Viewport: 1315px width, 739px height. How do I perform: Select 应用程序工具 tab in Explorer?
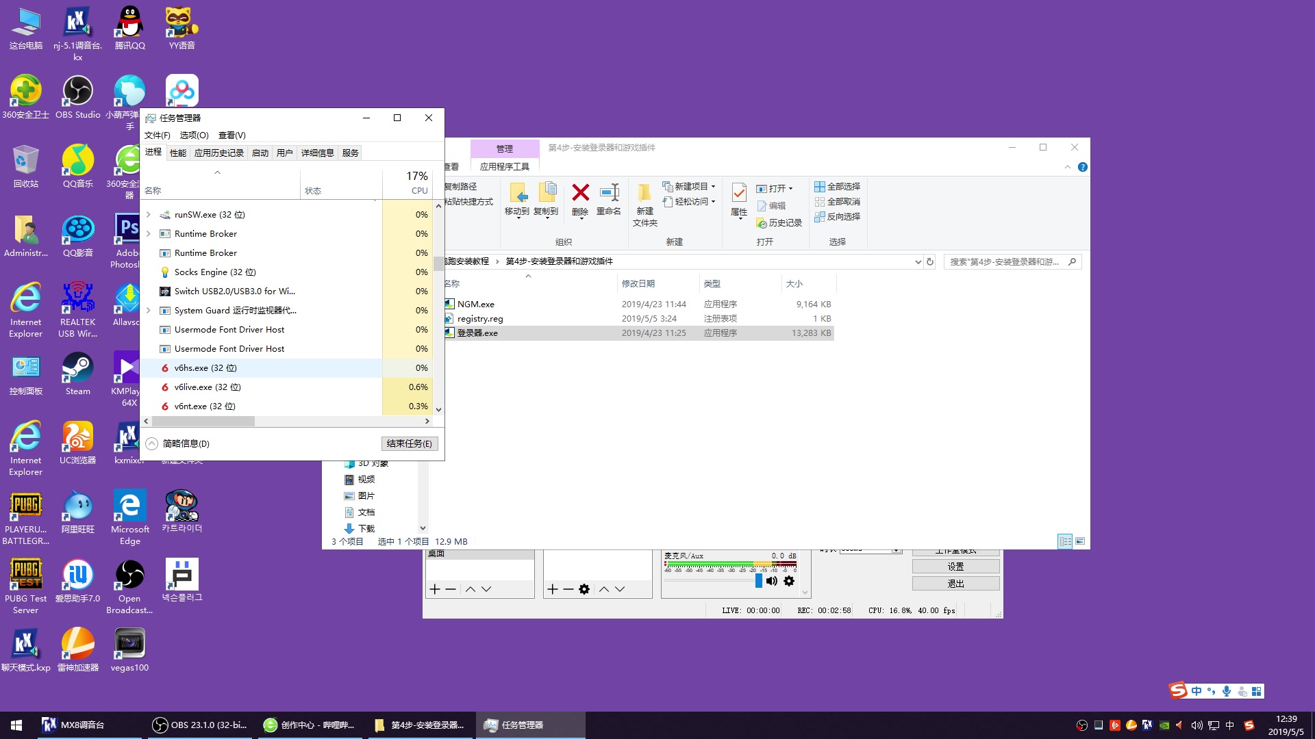(x=505, y=166)
